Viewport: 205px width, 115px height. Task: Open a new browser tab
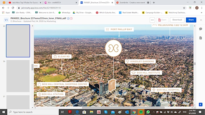[x=154, y=3]
